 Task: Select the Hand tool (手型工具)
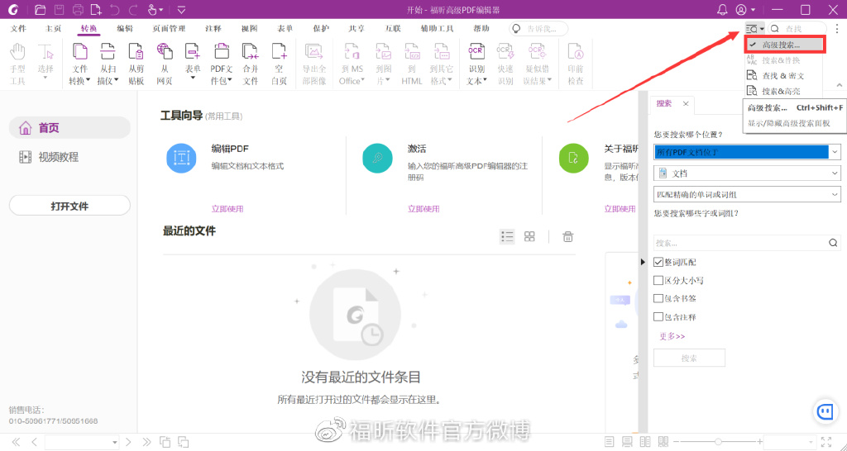pyautogui.click(x=18, y=64)
